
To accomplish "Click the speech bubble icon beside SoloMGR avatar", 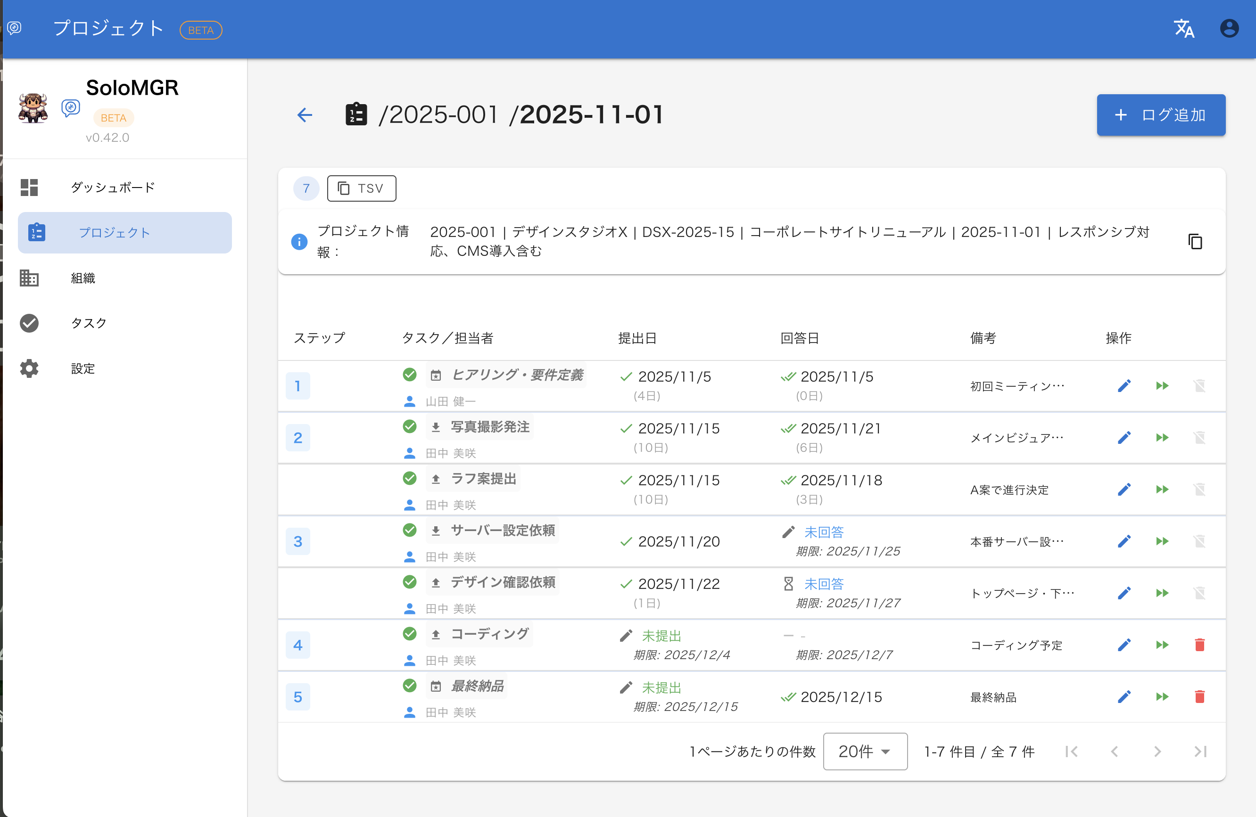I will click(71, 107).
